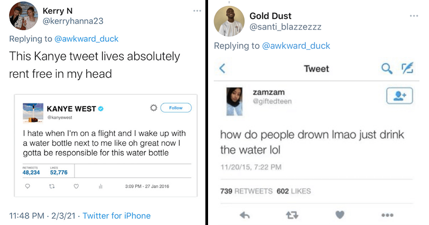Tap the follow user button beside zamzam
The width and height of the screenshot is (429, 225).
(398, 96)
